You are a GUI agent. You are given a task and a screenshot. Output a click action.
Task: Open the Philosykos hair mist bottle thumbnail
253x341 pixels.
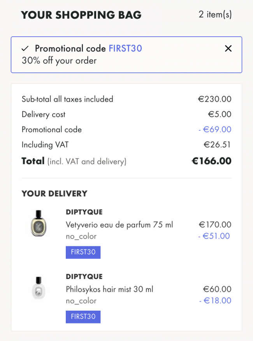[x=39, y=288]
